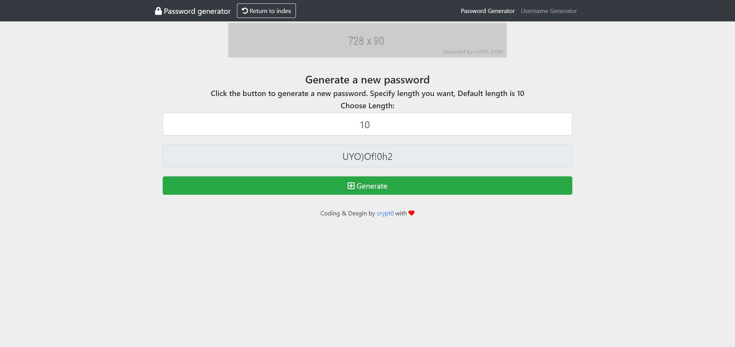Screen dimensions: 735x347
Task: Click the padlock icon in navbar
Action: click(x=158, y=11)
